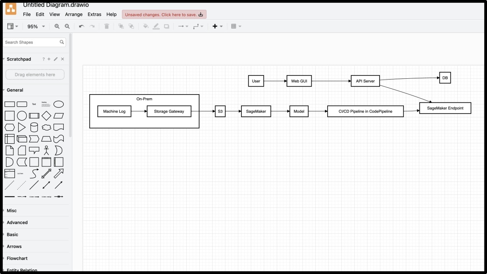
Task: Click the Undo icon
Action: [x=81, y=26]
